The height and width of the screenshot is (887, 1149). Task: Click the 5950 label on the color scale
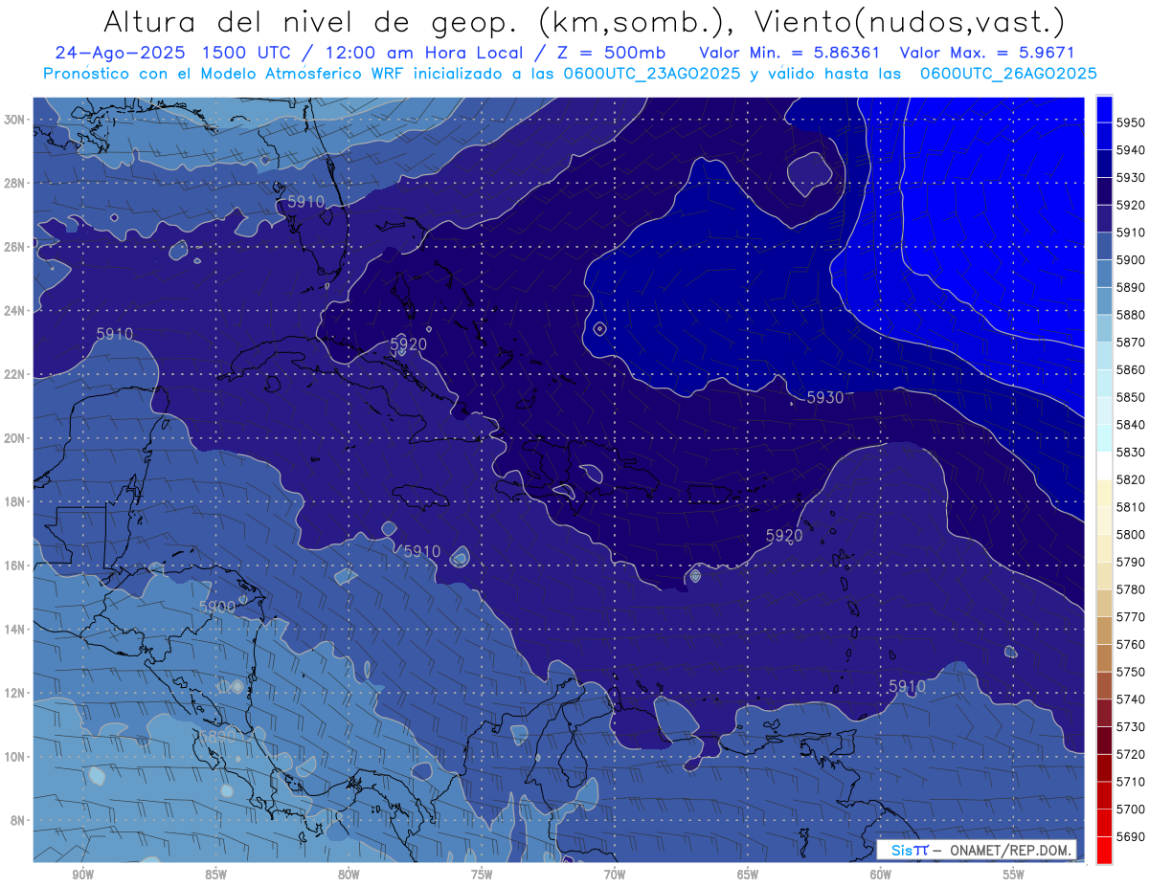[x=1131, y=122]
